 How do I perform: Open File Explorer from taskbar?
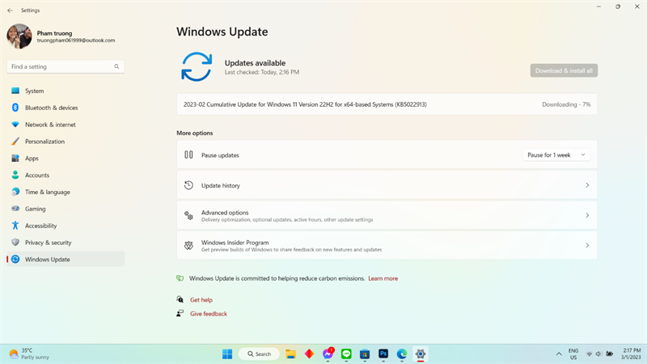click(x=290, y=354)
